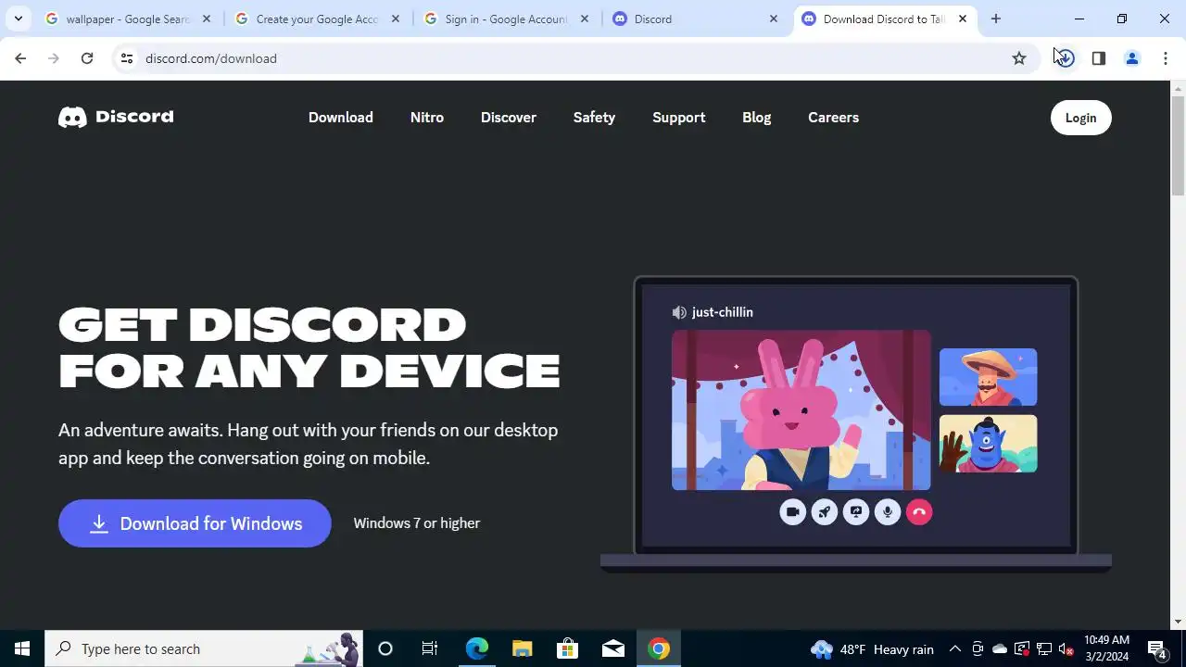Viewport: 1186px width, 667px height.
Task: Click Download for Windows button
Action: pos(195,523)
